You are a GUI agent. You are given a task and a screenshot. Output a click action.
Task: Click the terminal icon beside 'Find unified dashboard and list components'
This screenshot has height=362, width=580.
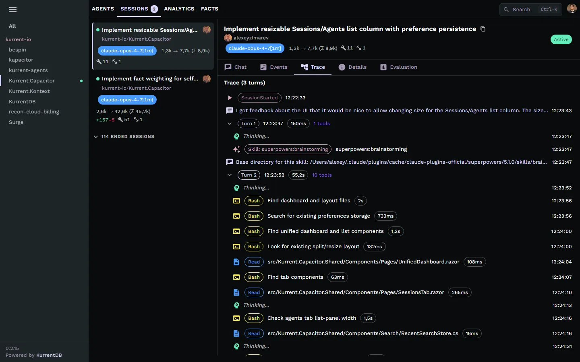pyautogui.click(x=236, y=231)
